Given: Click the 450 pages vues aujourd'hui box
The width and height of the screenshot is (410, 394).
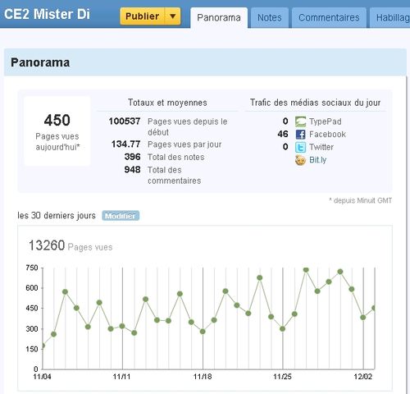Looking at the screenshot, I should pyautogui.click(x=57, y=131).
